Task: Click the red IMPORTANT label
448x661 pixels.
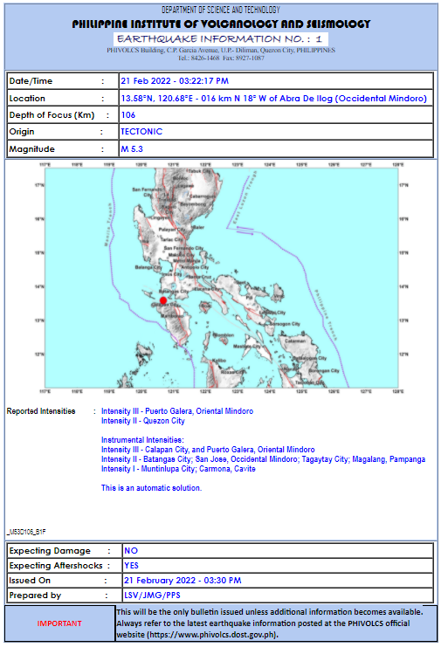Action: pos(59,623)
